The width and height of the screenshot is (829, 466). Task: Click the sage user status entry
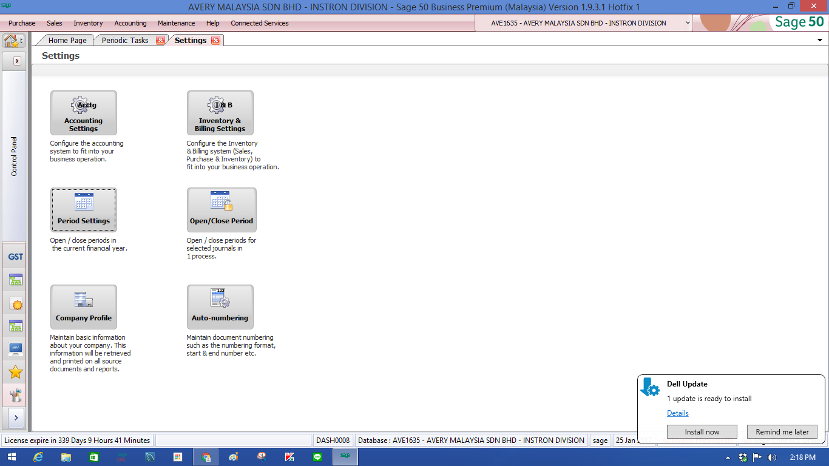pyautogui.click(x=600, y=441)
